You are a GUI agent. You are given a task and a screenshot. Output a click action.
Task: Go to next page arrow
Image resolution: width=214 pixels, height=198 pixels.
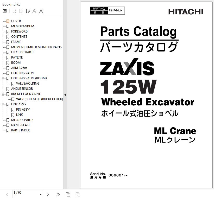pos(48,194)
